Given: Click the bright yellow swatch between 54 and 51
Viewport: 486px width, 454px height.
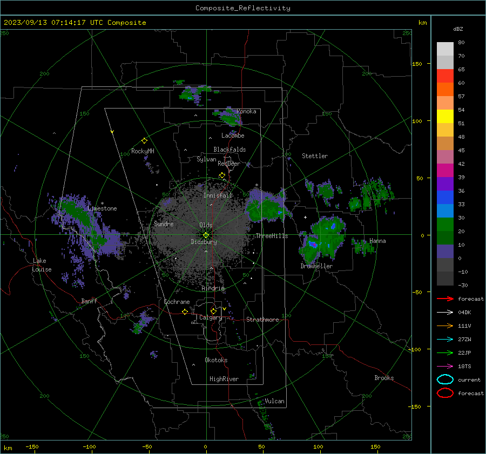Looking at the screenshot, I should [x=445, y=117].
